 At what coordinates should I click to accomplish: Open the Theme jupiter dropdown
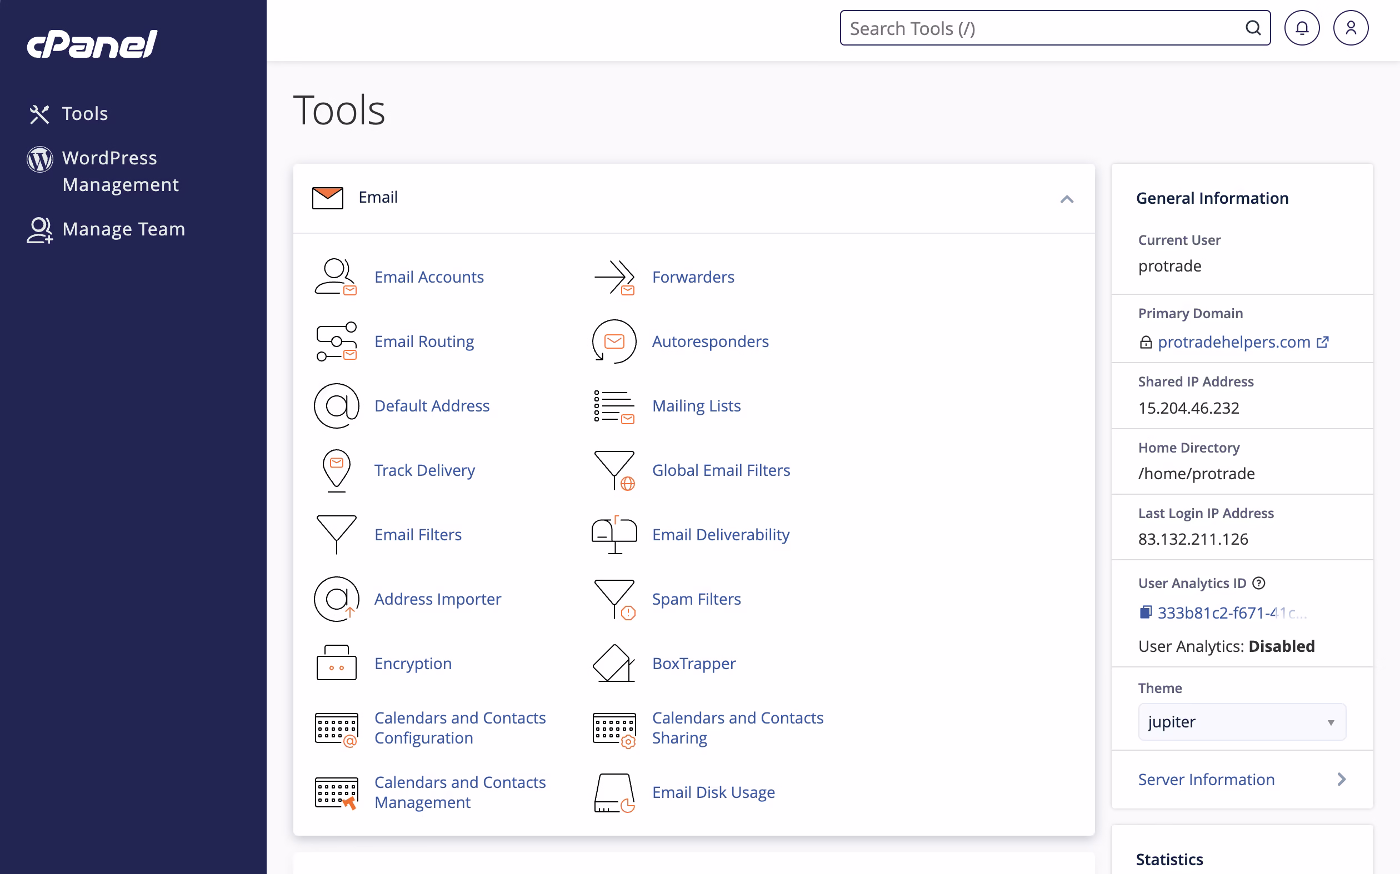(1242, 722)
